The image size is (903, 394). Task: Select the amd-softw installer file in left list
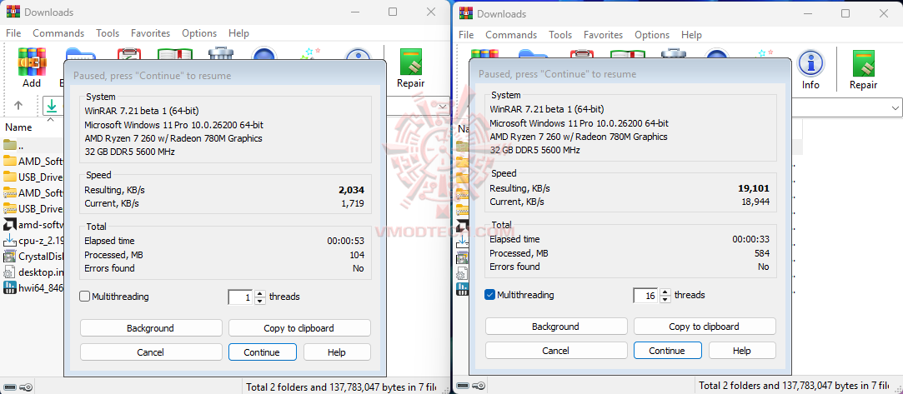33,224
